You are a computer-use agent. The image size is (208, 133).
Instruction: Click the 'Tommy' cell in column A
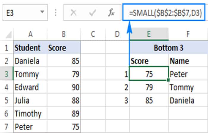click(x=30, y=74)
